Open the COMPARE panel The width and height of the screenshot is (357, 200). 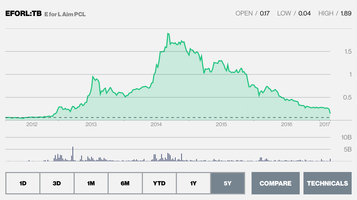pos(275,183)
